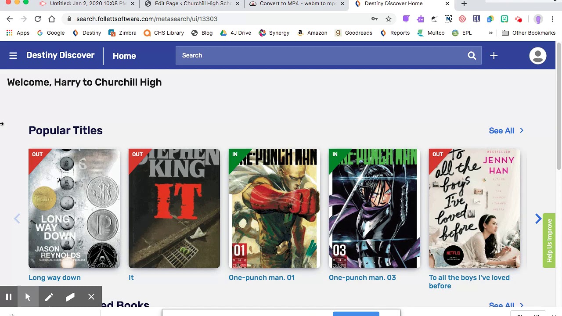Click the Home link in header
This screenshot has width=562, height=316.
[124, 56]
